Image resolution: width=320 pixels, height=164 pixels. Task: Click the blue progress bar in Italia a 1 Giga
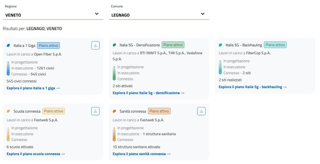8,68
